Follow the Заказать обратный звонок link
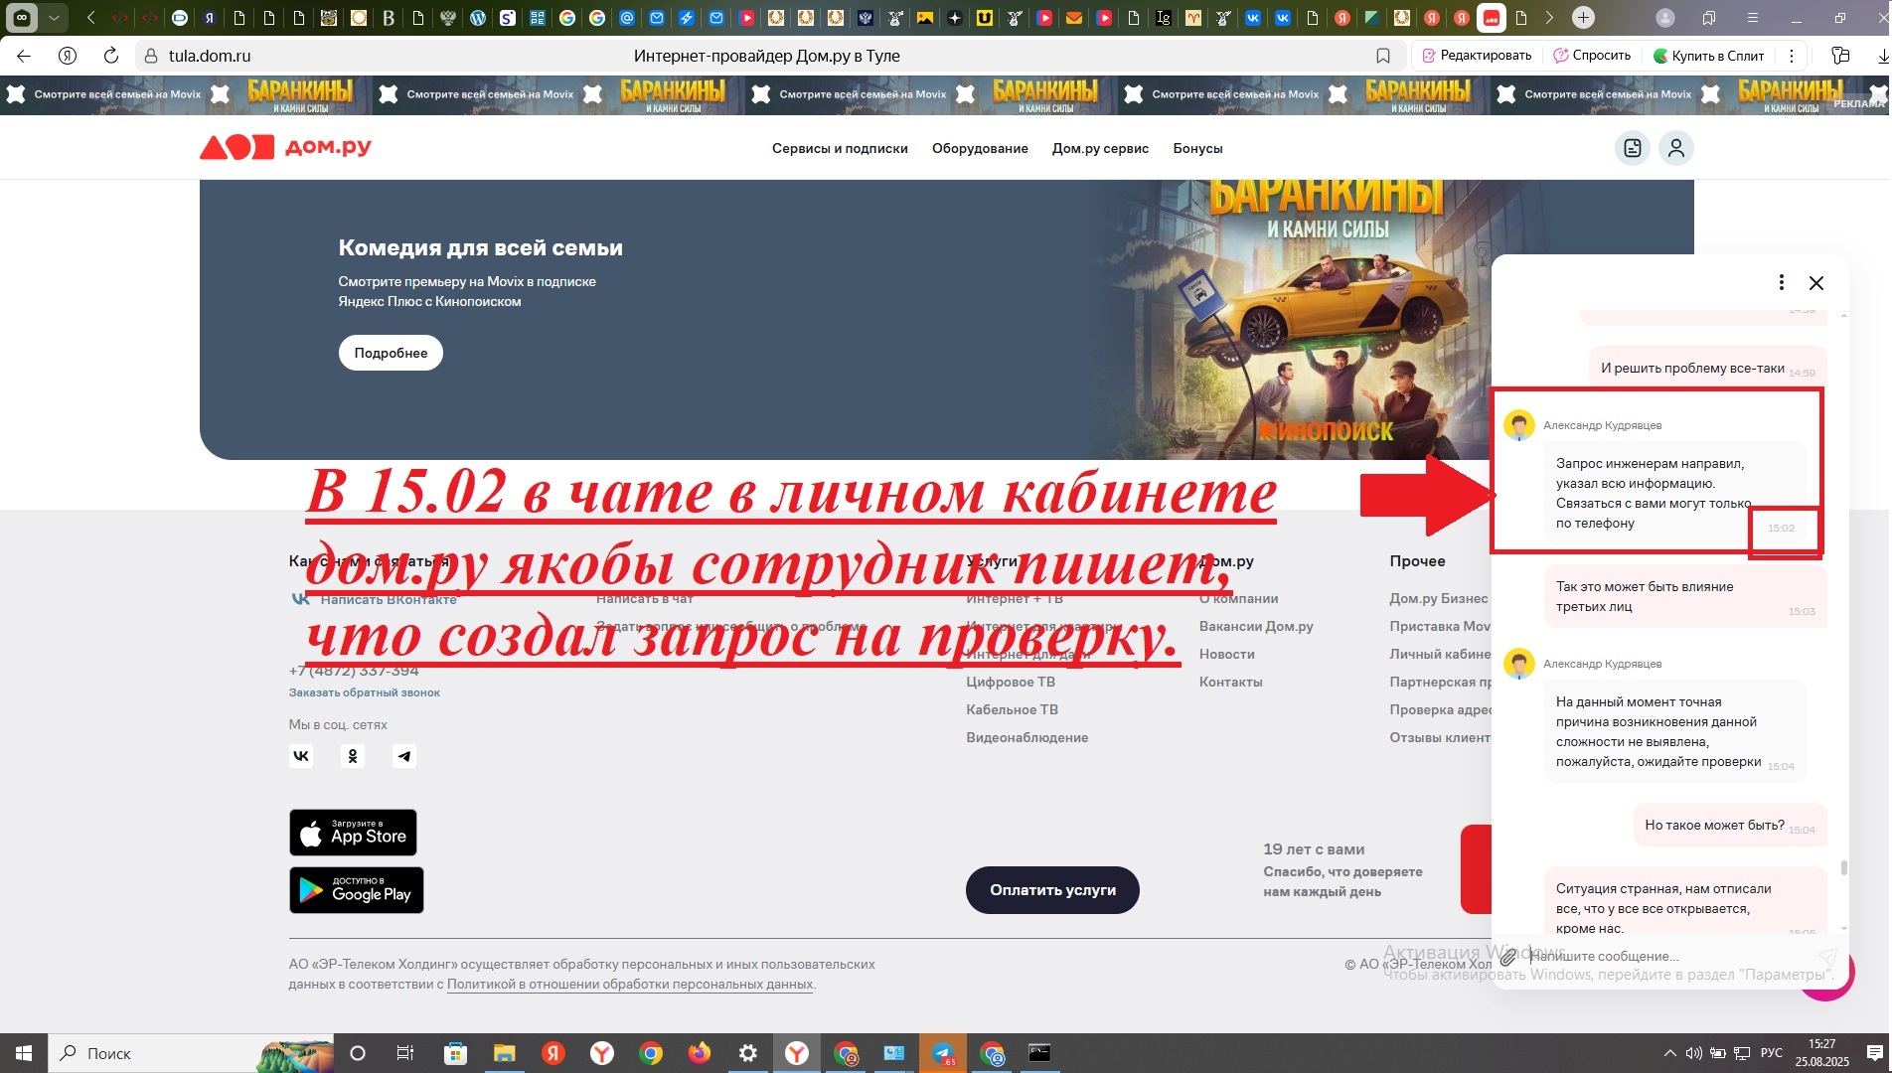 tap(364, 692)
